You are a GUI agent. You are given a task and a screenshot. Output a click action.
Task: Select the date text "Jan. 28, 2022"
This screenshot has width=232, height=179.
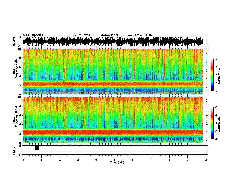click(x=82, y=35)
